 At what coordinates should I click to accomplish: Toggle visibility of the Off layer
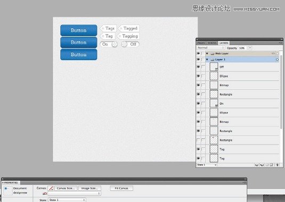pos(198,67)
